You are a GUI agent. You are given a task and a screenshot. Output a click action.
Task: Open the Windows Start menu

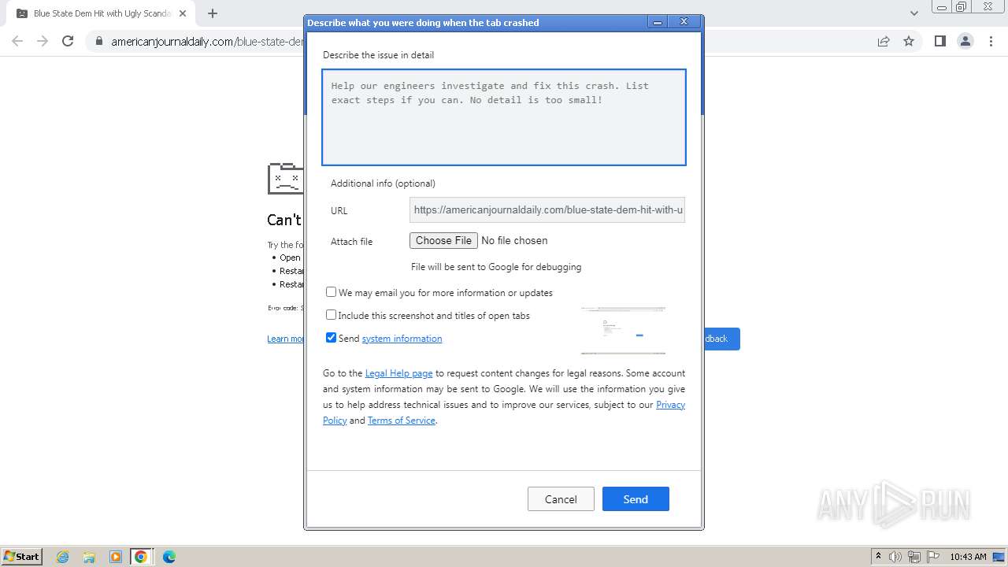(x=21, y=557)
